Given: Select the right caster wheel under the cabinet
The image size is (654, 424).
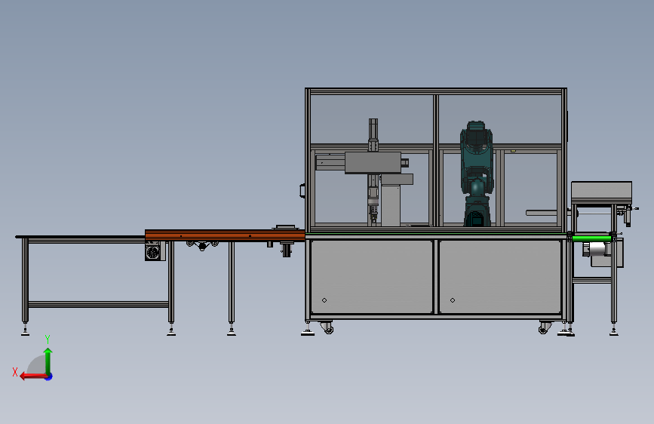Looking at the screenshot, I should pos(545,328).
